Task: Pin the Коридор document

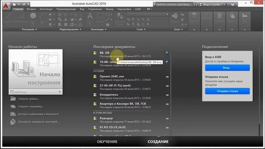Action: 167,119
